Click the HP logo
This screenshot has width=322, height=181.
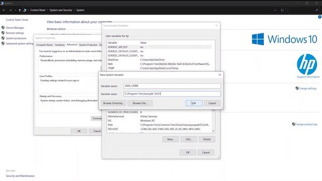click(307, 64)
